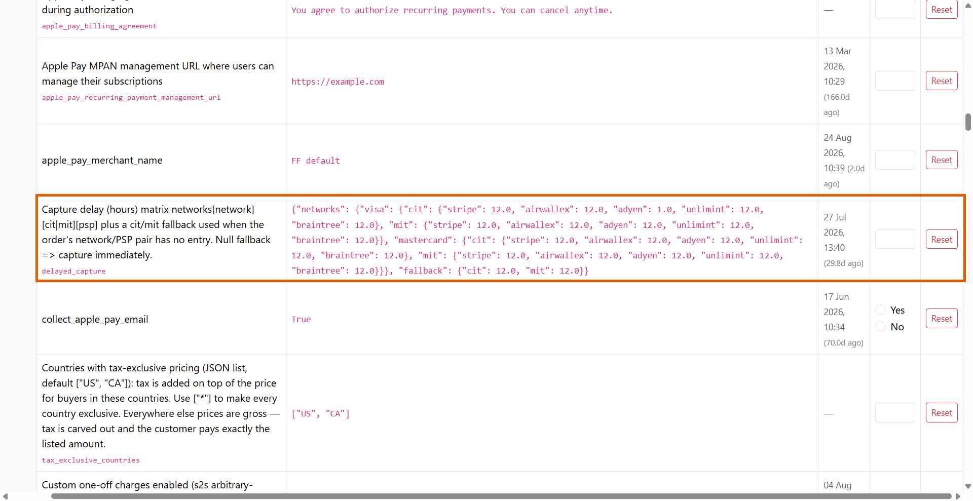Select Yes for collect_apple_pay_email
This screenshot has height=501, width=973.
click(881, 310)
